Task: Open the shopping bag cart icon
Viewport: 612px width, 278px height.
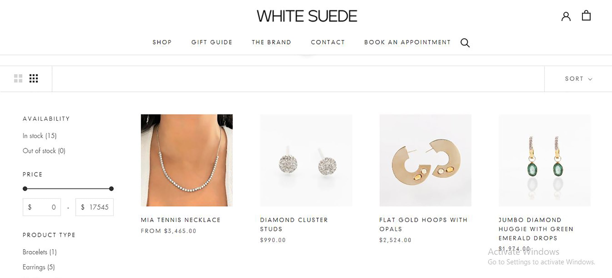Action: coord(586,16)
